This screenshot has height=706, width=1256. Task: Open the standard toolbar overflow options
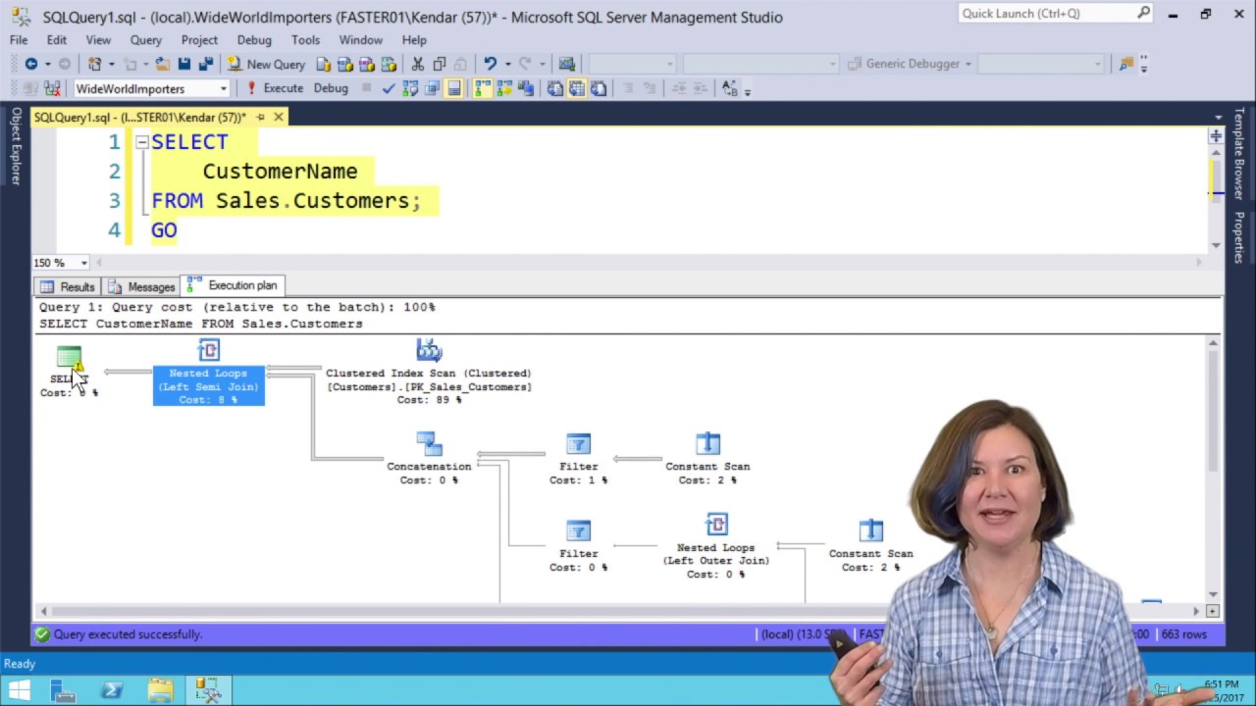pyautogui.click(x=1144, y=64)
